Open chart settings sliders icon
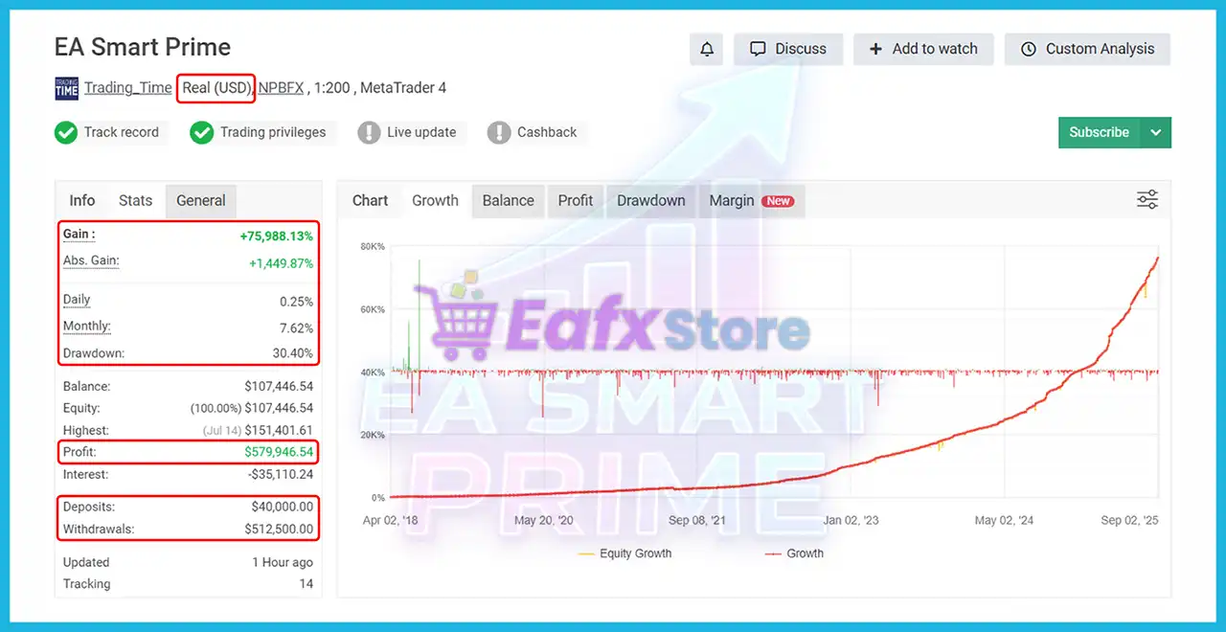Viewport: 1226px width, 632px height. point(1147,199)
